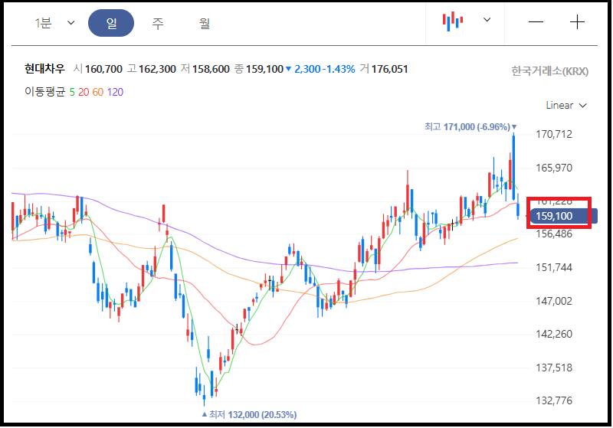Click the 한국거래소(KRX) exchange label
The height and width of the screenshot is (428, 613).
click(549, 71)
